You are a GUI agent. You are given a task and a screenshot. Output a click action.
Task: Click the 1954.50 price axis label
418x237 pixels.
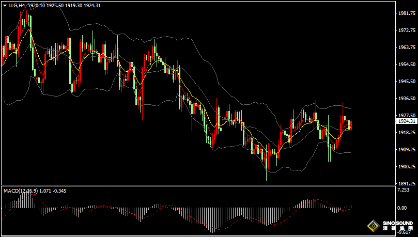407,65
